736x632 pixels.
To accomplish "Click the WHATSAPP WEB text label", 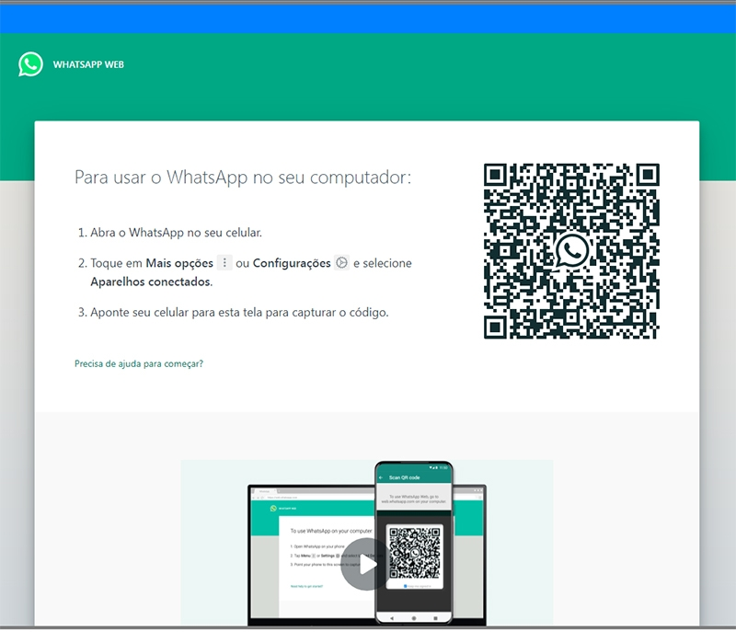I will 89,64.
